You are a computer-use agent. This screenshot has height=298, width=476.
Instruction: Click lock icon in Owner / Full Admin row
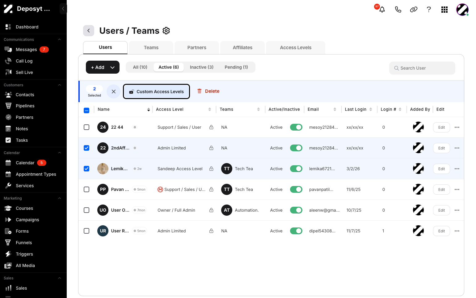point(211,210)
